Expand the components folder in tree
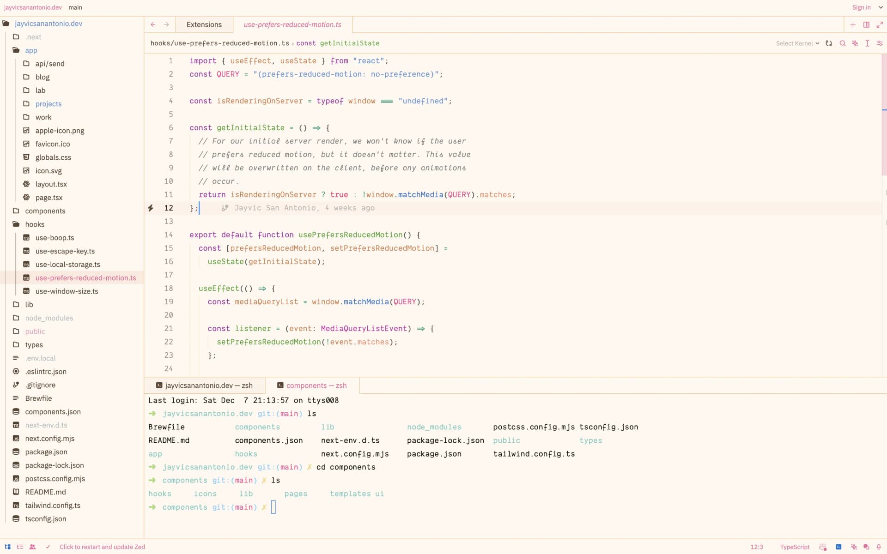The image size is (887, 554). click(45, 211)
